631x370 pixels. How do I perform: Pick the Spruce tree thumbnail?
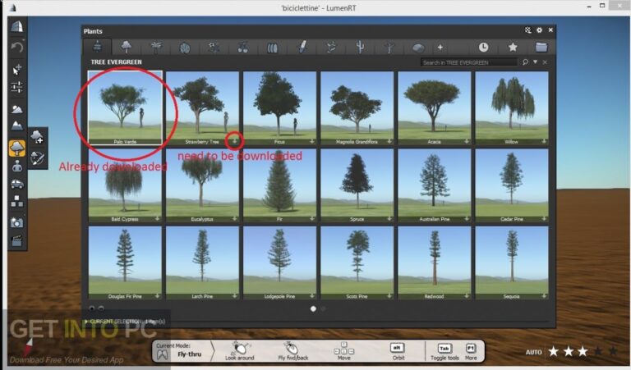click(357, 185)
